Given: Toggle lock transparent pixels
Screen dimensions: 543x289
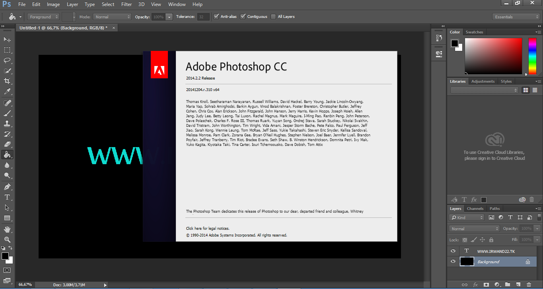Looking at the screenshot, I should (465, 240).
